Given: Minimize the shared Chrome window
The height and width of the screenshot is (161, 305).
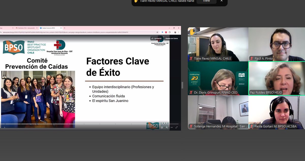Looking at the screenshot, I should 169,28.
